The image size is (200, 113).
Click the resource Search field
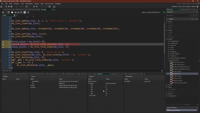coord(179,15)
